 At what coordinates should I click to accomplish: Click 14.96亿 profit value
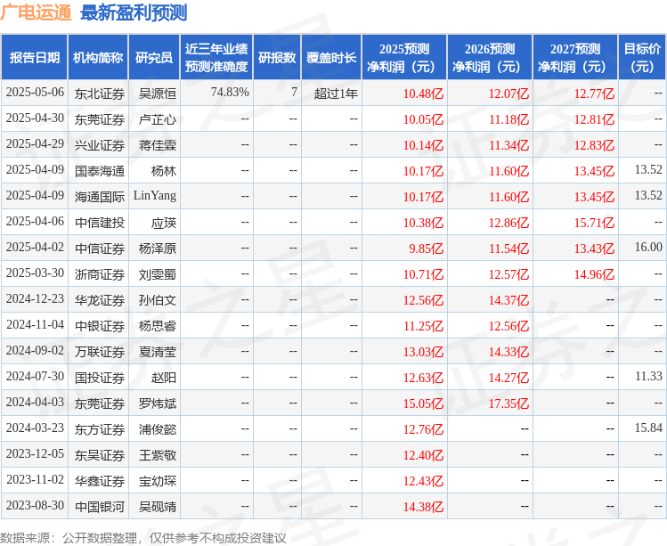(594, 274)
